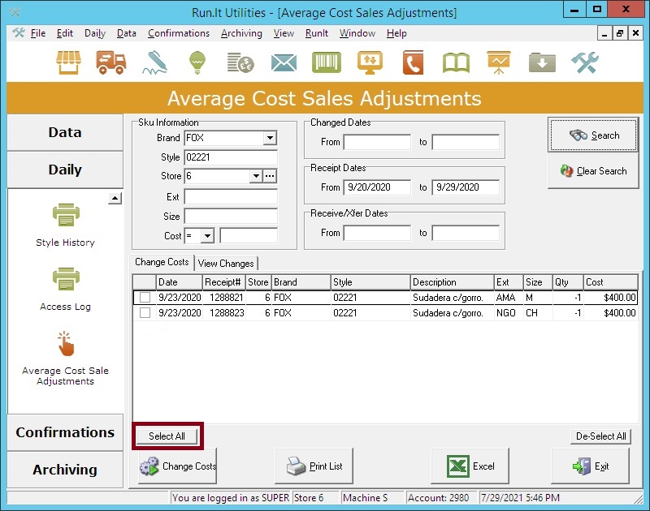
Task: Open the View menu
Action: [284, 33]
